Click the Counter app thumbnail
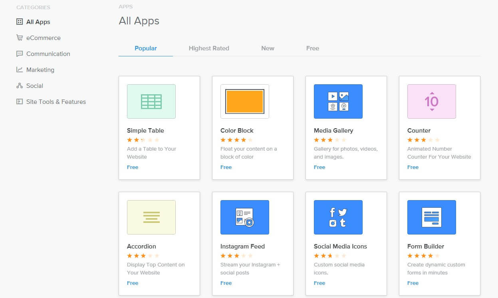Screen dimensions: 498x298 pyautogui.click(x=431, y=101)
